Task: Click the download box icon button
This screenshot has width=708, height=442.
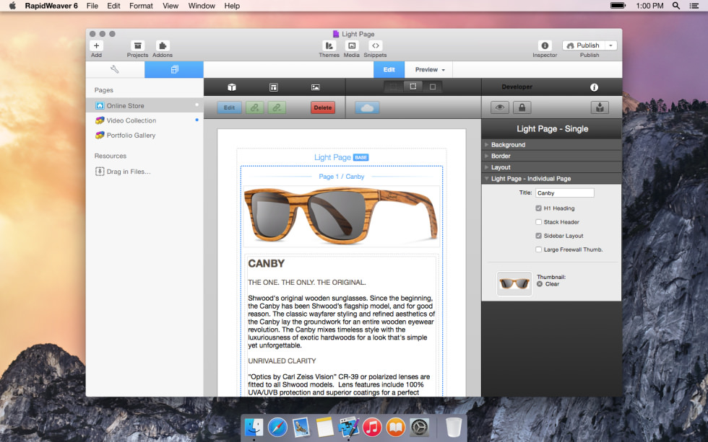Action: [600, 107]
